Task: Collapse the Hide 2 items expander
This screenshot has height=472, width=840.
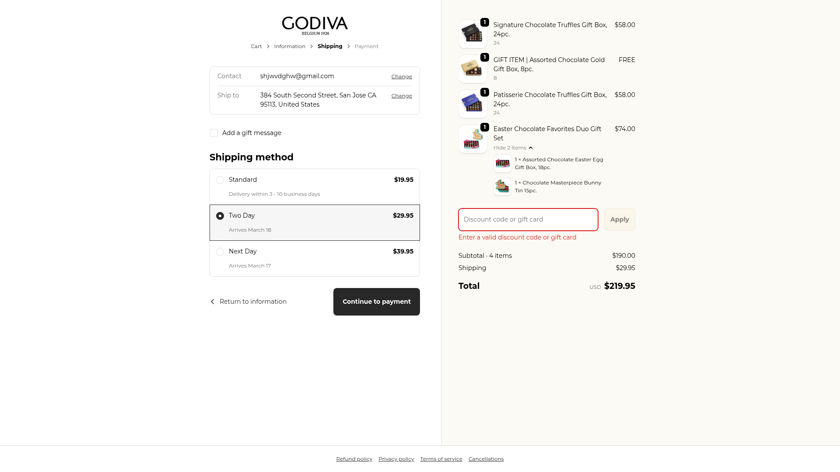Action: (x=513, y=148)
